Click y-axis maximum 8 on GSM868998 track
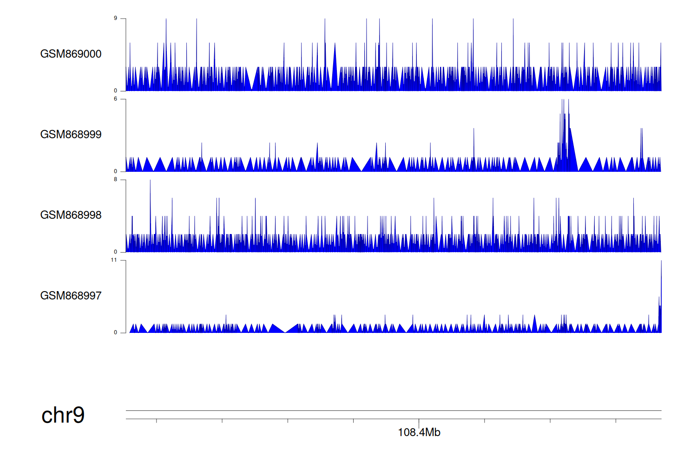The width and height of the screenshot is (697, 455). (x=116, y=180)
